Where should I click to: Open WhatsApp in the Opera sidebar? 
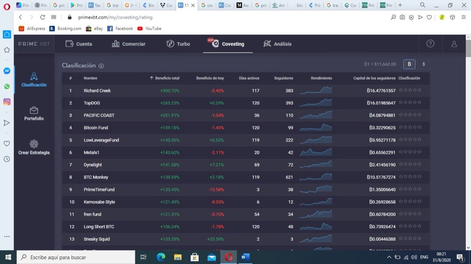(7, 86)
